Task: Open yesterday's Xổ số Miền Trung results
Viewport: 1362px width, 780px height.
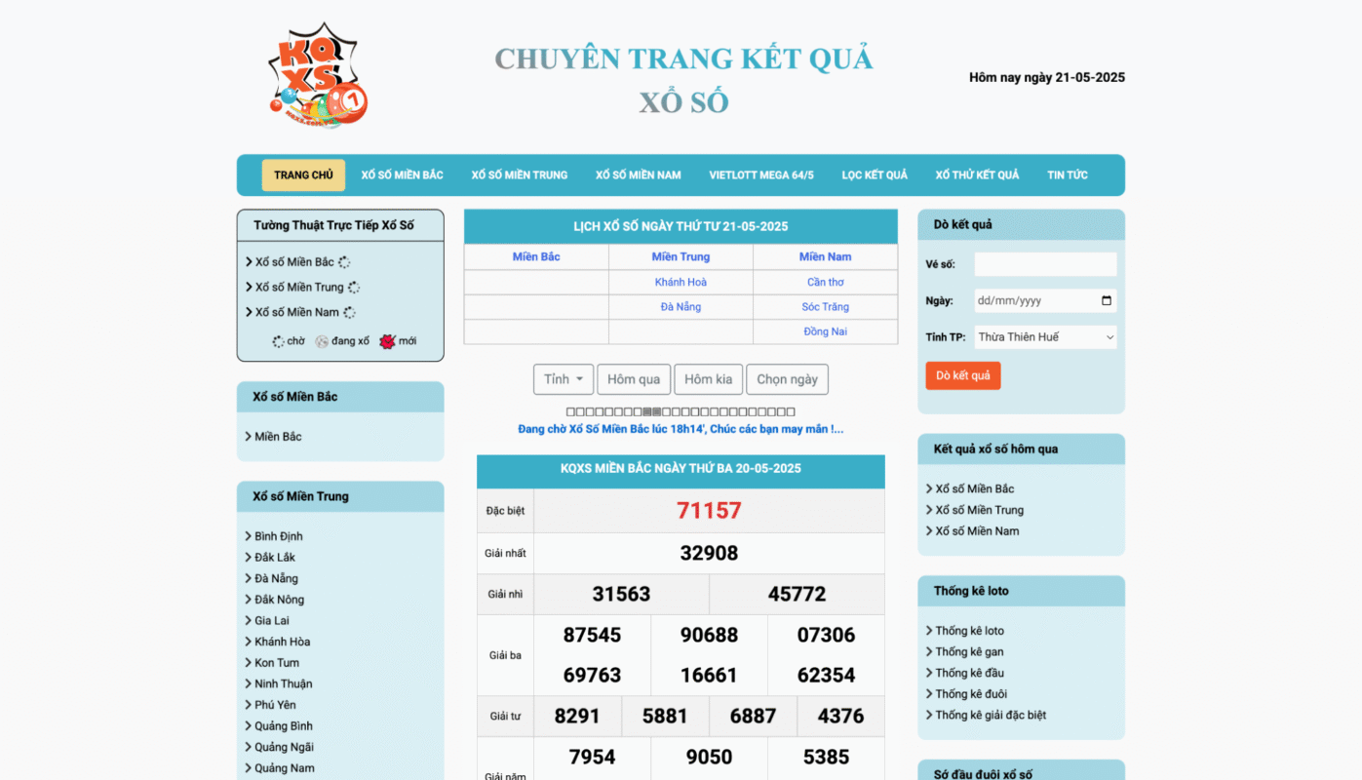Action: (980, 511)
